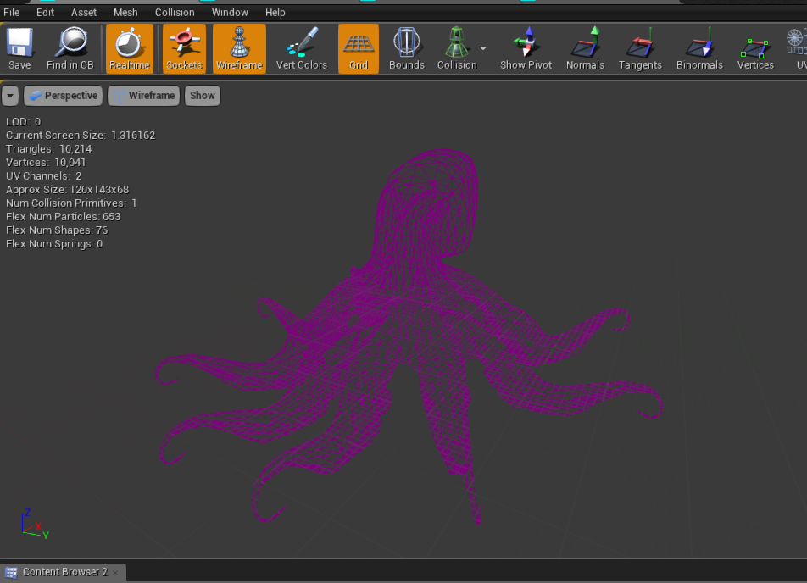Click the XYZ axis gizmo in viewport
Screen dimensions: 807x583
tap(35, 524)
